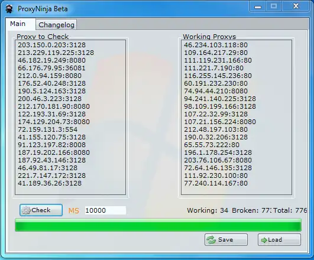Click the Working: 34 status text
Image resolution: width=314 pixels, height=260 pixels.
[208, 210]
